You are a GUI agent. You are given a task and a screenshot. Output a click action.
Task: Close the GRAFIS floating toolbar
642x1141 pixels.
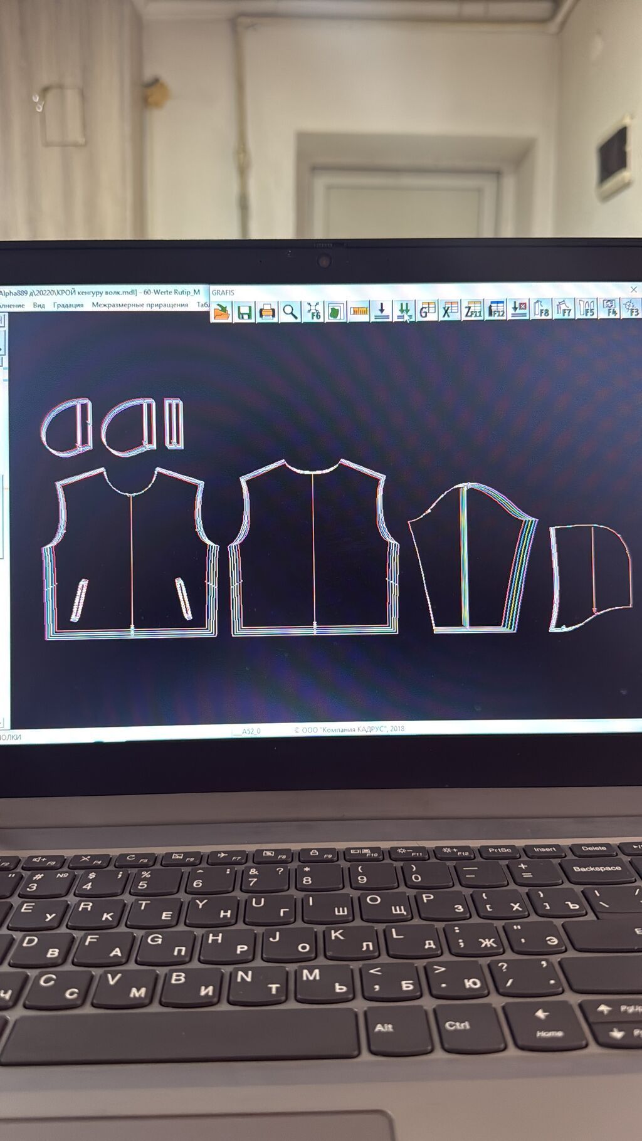click(x=633, y=289)
